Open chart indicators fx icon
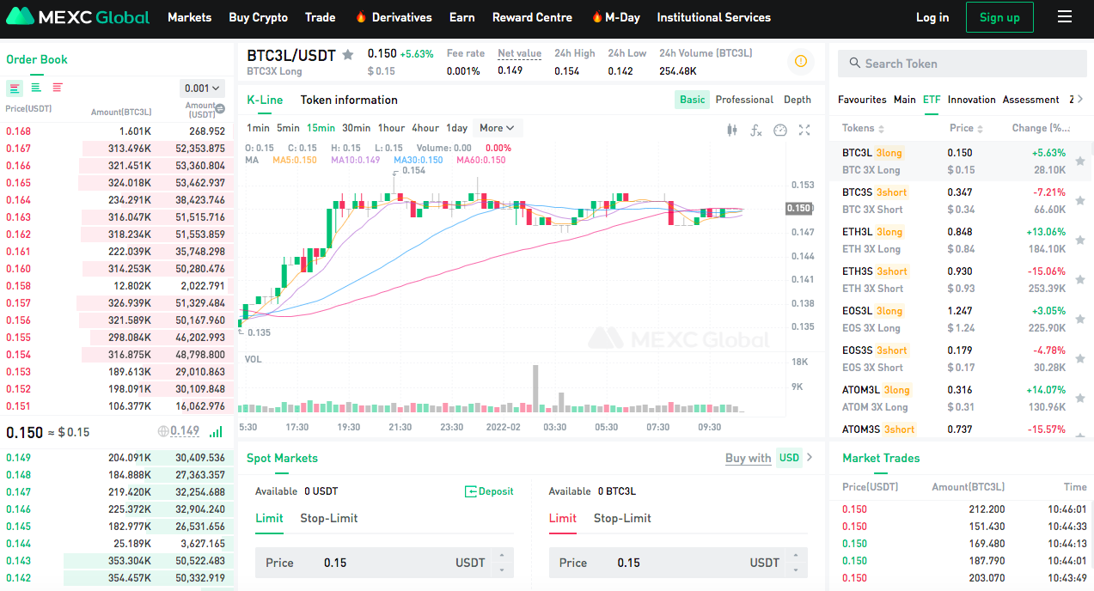Screen dimensions: 1094x591 coord(756,130)
